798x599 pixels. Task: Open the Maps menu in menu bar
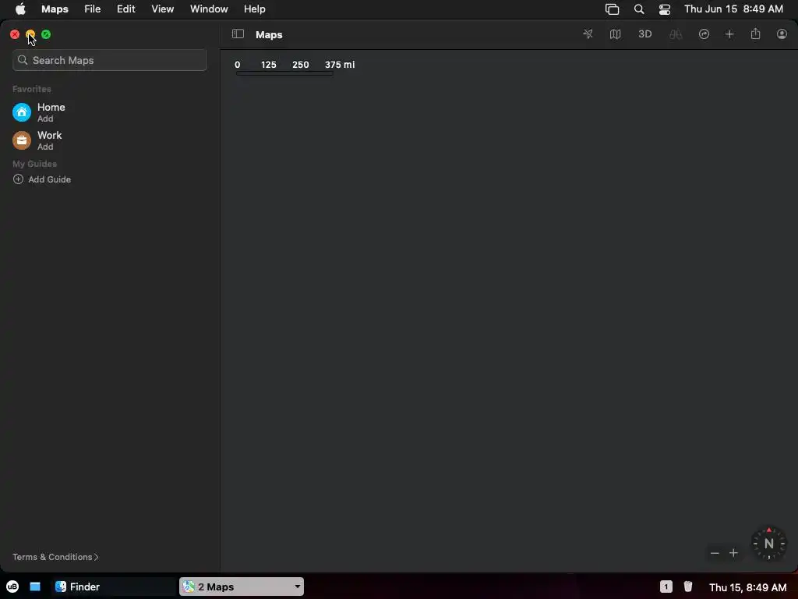(x=55, y=9)
